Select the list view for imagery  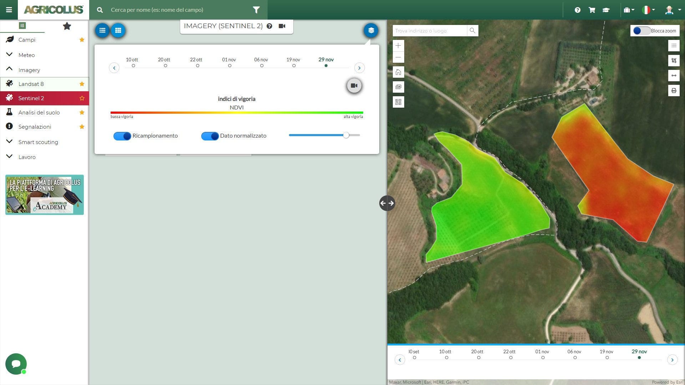pyautogui.click(x=102, y=30)
